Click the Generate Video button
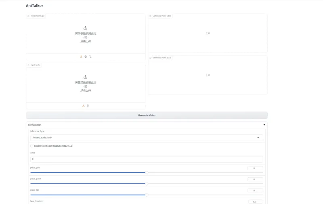Image resolution: width=323 pixels, height=204 pixels. pos(147,115)
